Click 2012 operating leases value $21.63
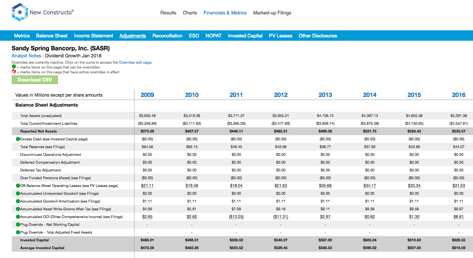 [281, 186]
